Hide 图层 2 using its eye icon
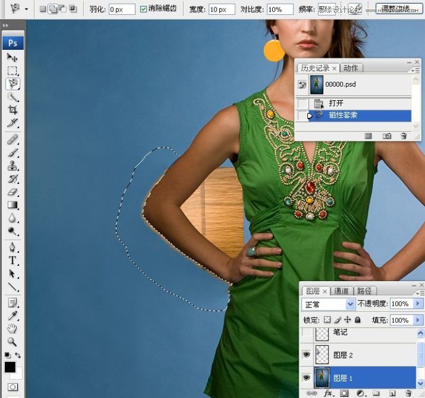425x398 pixels. (x=306, y=354)
